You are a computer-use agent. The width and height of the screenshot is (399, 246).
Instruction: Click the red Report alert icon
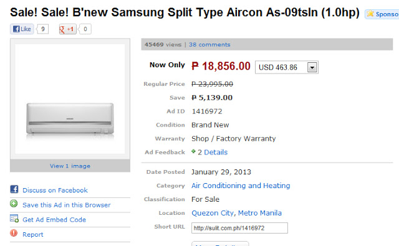pos(14,233)
